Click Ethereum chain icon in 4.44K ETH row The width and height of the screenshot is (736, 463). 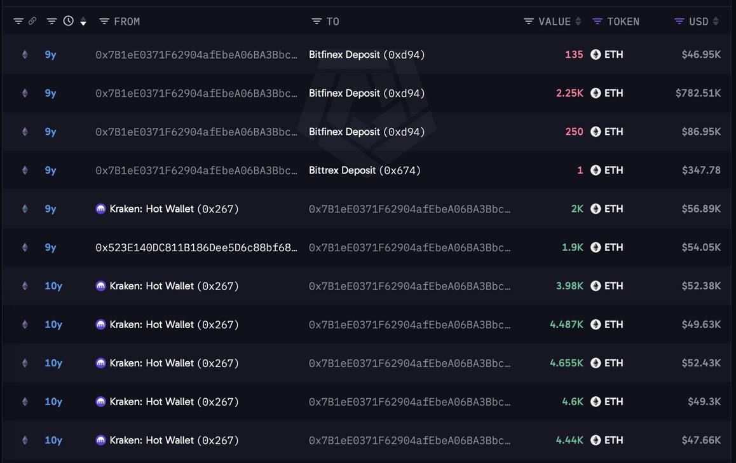(25, 440)
